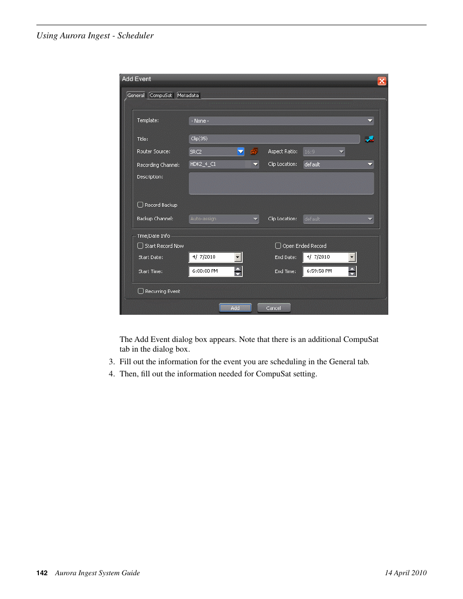This screenshot has width=463, height=599.
Task: Open the End Date calendar dropdown
Action: 352,257
